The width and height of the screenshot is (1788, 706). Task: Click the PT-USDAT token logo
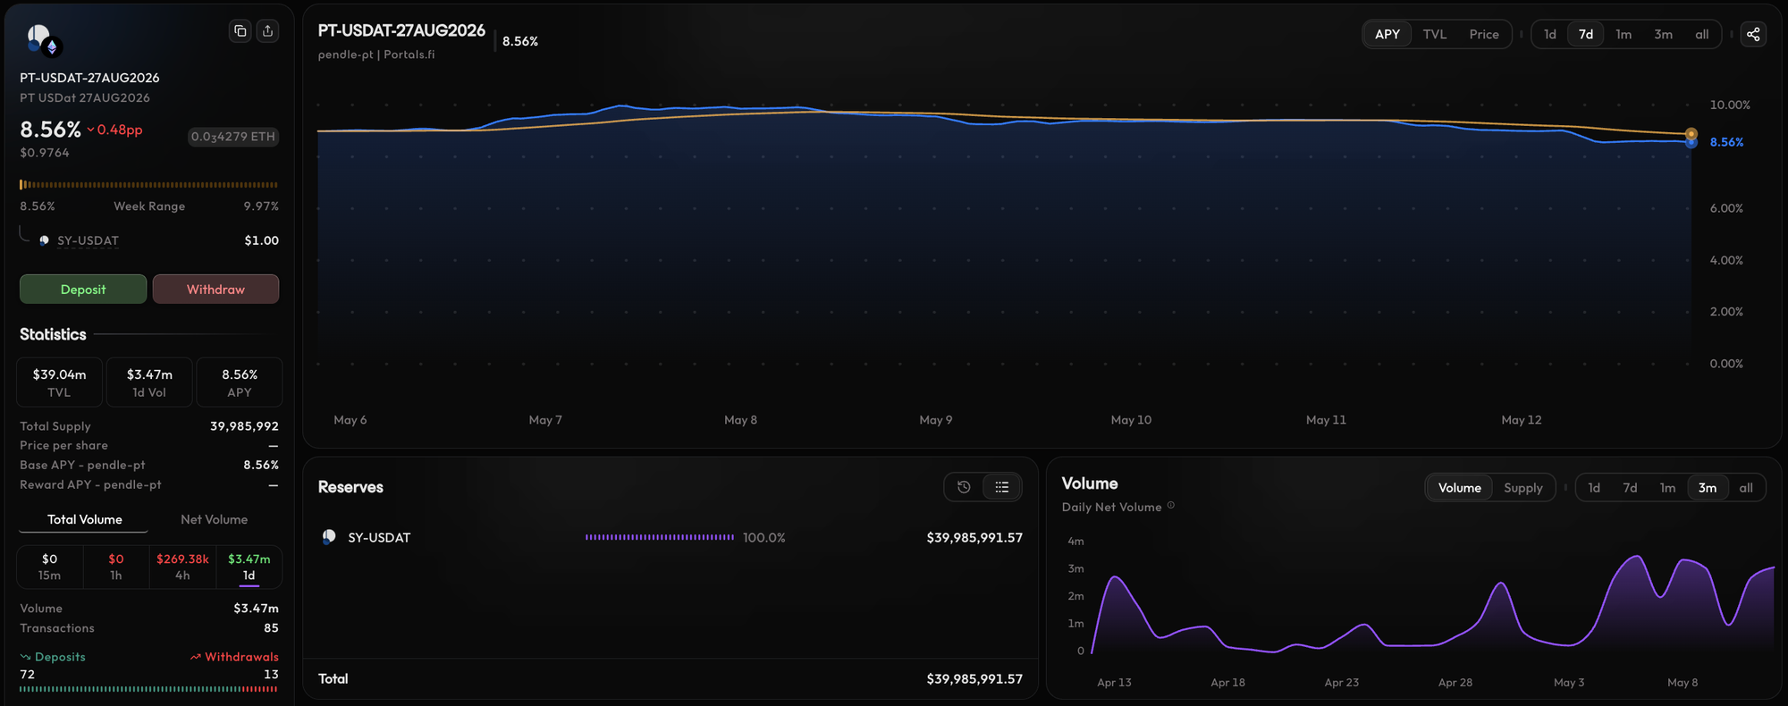(x=41, y=39)
